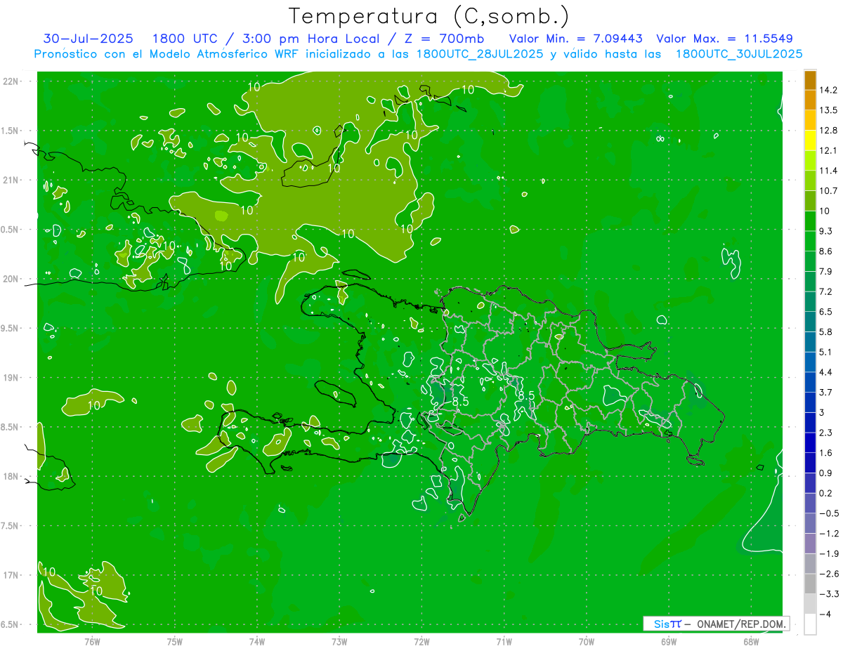This screenshot has width=843, height=651.
Task: Select the 5.8 color scale value
Action: (826, 332)
